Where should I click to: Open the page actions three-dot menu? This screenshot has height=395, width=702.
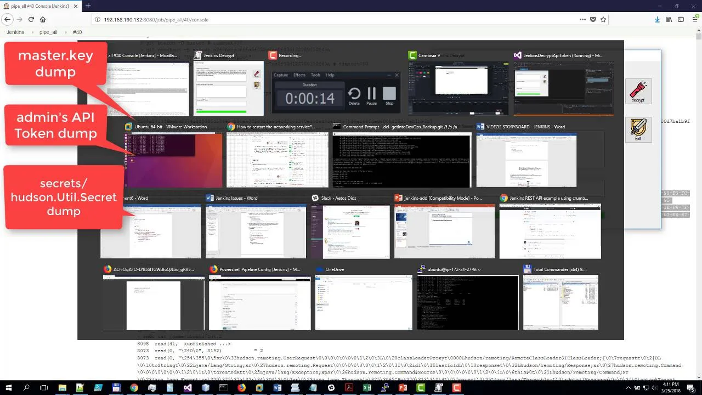coord(582,19)
